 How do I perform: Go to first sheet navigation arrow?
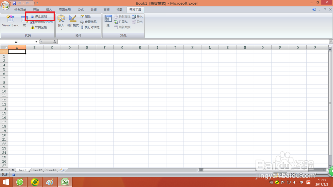(x=2, y=170)
